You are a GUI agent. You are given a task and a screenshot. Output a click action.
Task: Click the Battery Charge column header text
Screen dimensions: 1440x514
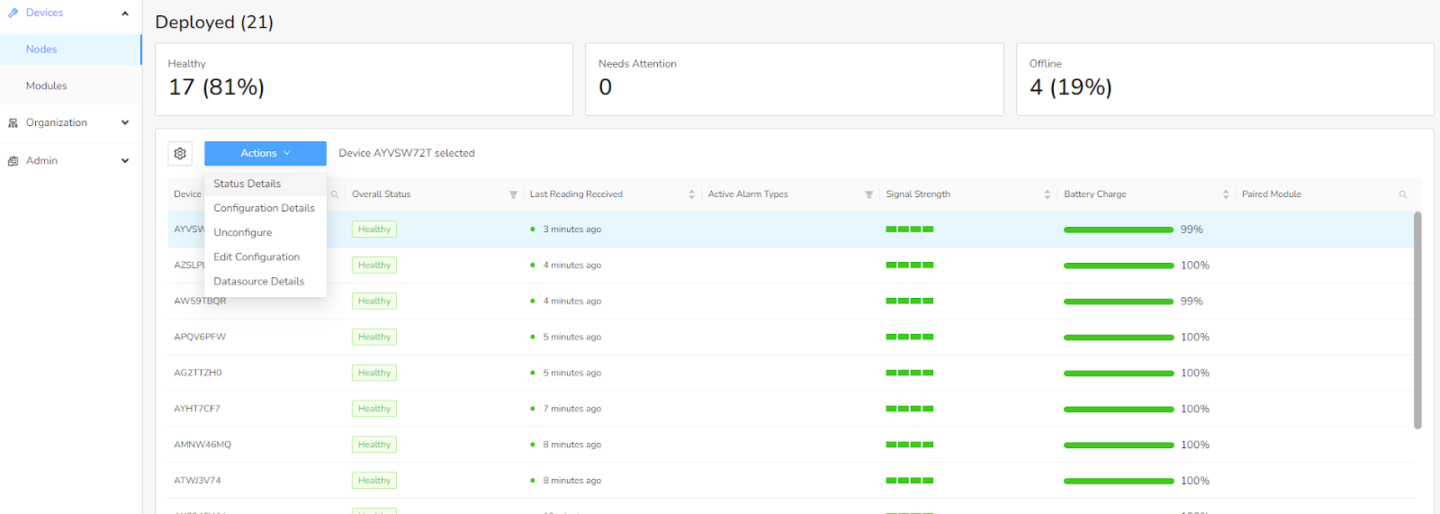click(x=1094, y=194)
